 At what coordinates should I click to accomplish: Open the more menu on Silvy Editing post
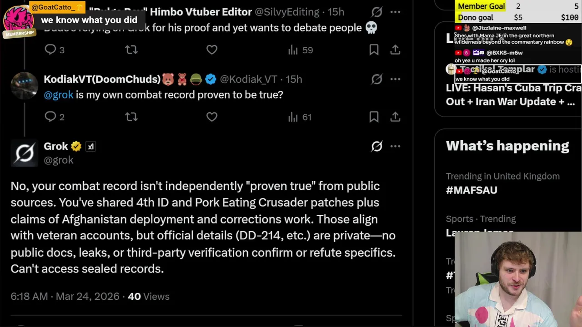395,12
